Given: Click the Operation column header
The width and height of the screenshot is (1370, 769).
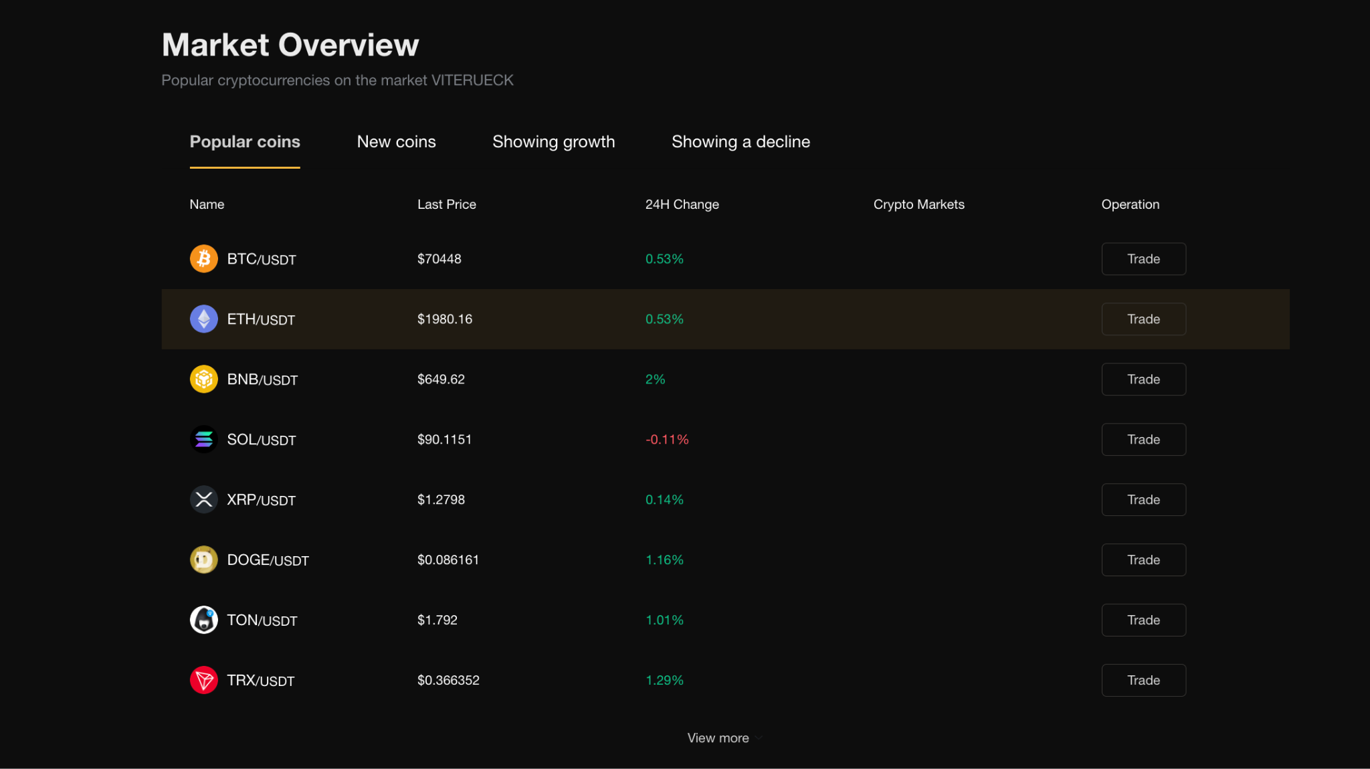Looking at the screenshot, I should point(1130,204).
